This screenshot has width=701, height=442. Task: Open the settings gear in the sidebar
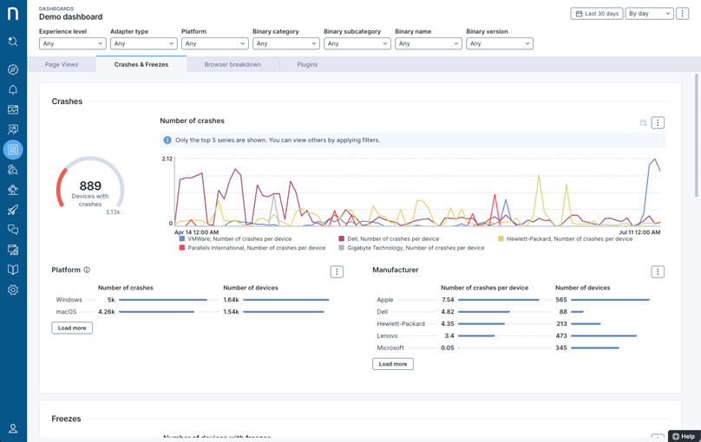point(13,290)
